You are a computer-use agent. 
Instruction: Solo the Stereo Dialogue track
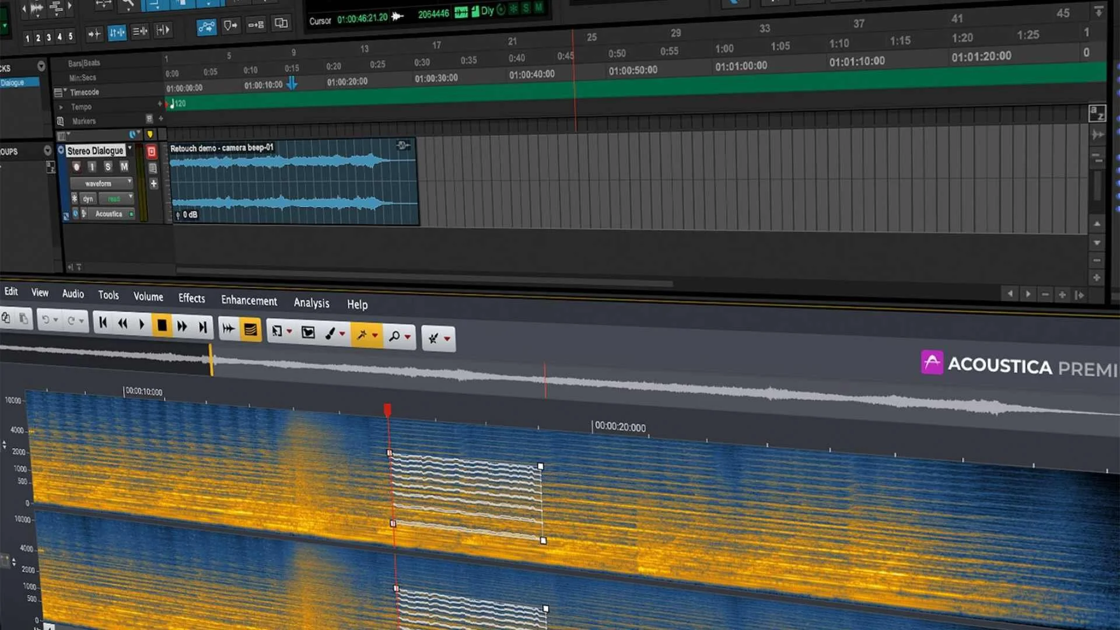pyautogui.click(x=108, y=167)
